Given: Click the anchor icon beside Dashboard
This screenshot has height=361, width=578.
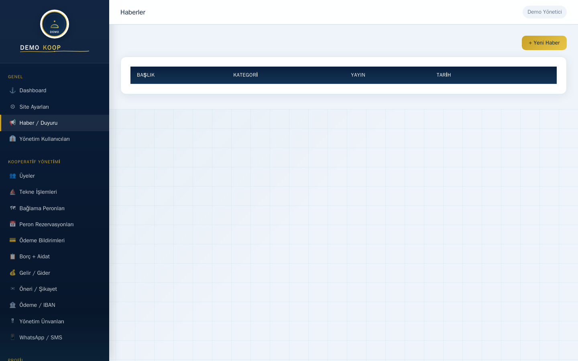Looking at the screenshot, I should 12,91.
